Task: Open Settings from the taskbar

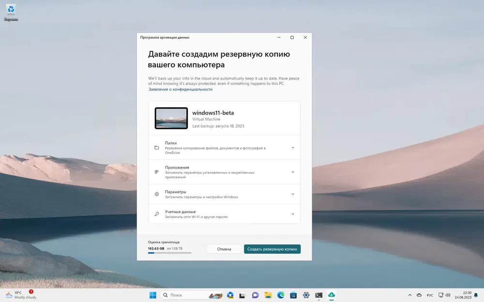Action: tap(306, 295)
